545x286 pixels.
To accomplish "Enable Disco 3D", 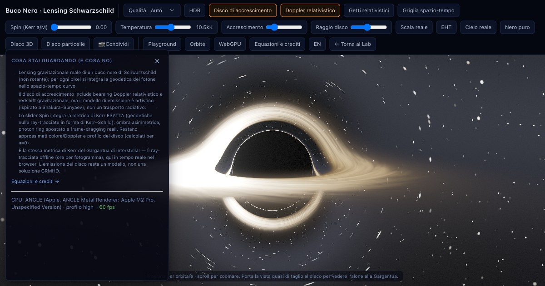I will (x=21, y=44).
